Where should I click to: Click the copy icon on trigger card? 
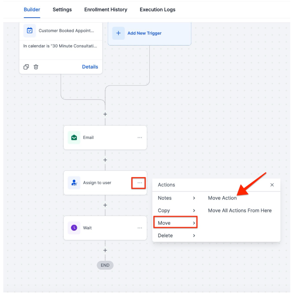pyautogui.click(x=26, y=67)
